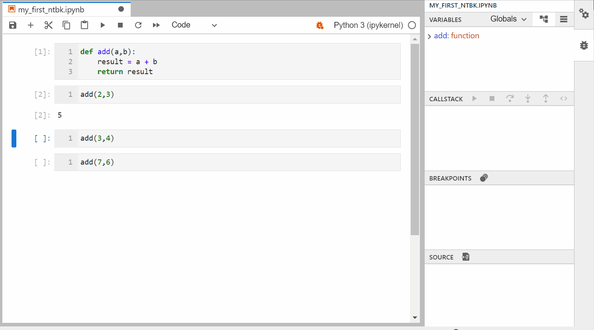Viewport: 594px width, 330px height.
Task: Click Continue in the Callstack panel
Action: (474, 98)
